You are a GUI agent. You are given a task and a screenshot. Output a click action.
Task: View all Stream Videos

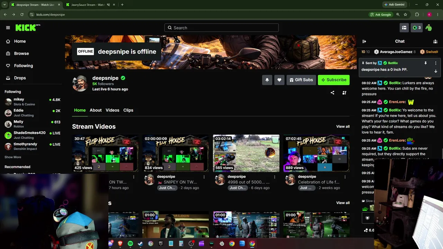343,127
